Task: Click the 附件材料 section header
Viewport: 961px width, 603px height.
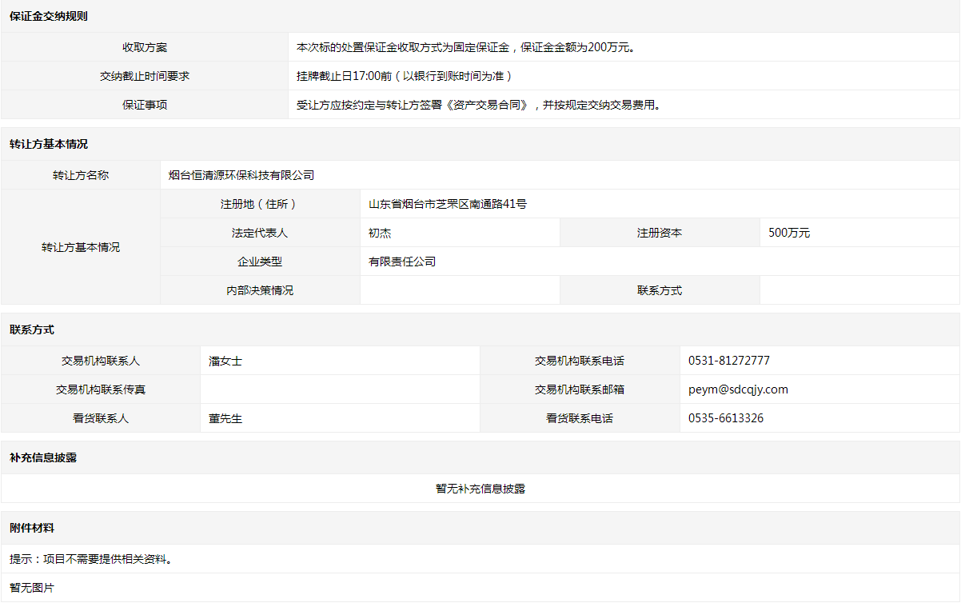Action: point(32,528)
